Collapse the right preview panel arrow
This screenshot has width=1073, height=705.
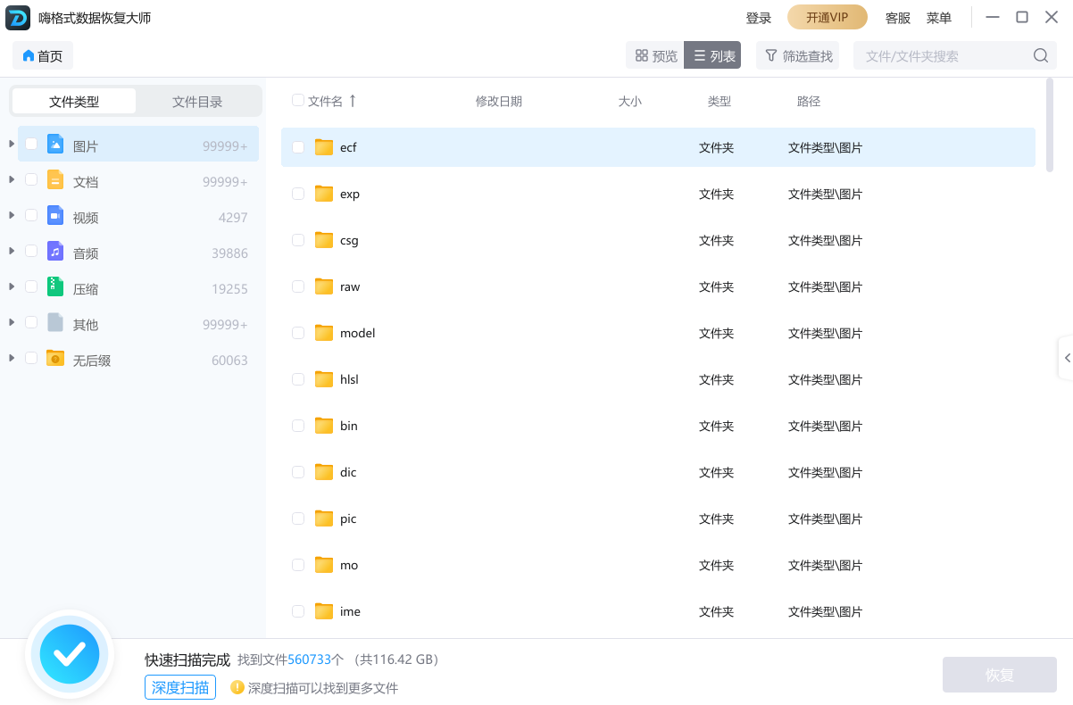click(x=1068, y=357)
